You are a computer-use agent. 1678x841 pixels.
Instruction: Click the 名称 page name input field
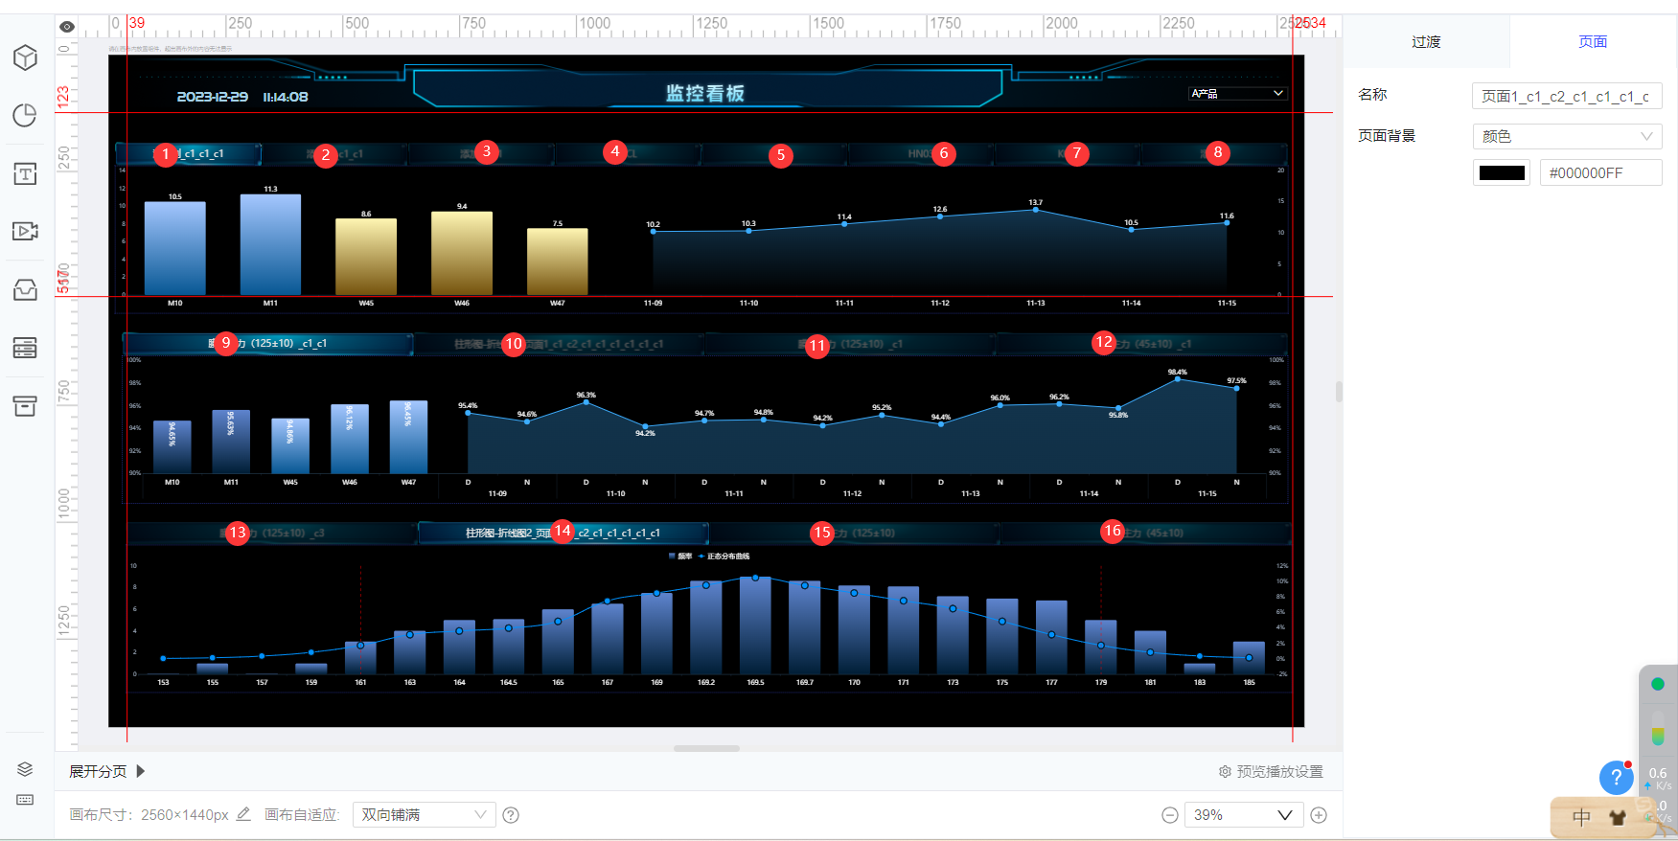tap(1567, 96)
